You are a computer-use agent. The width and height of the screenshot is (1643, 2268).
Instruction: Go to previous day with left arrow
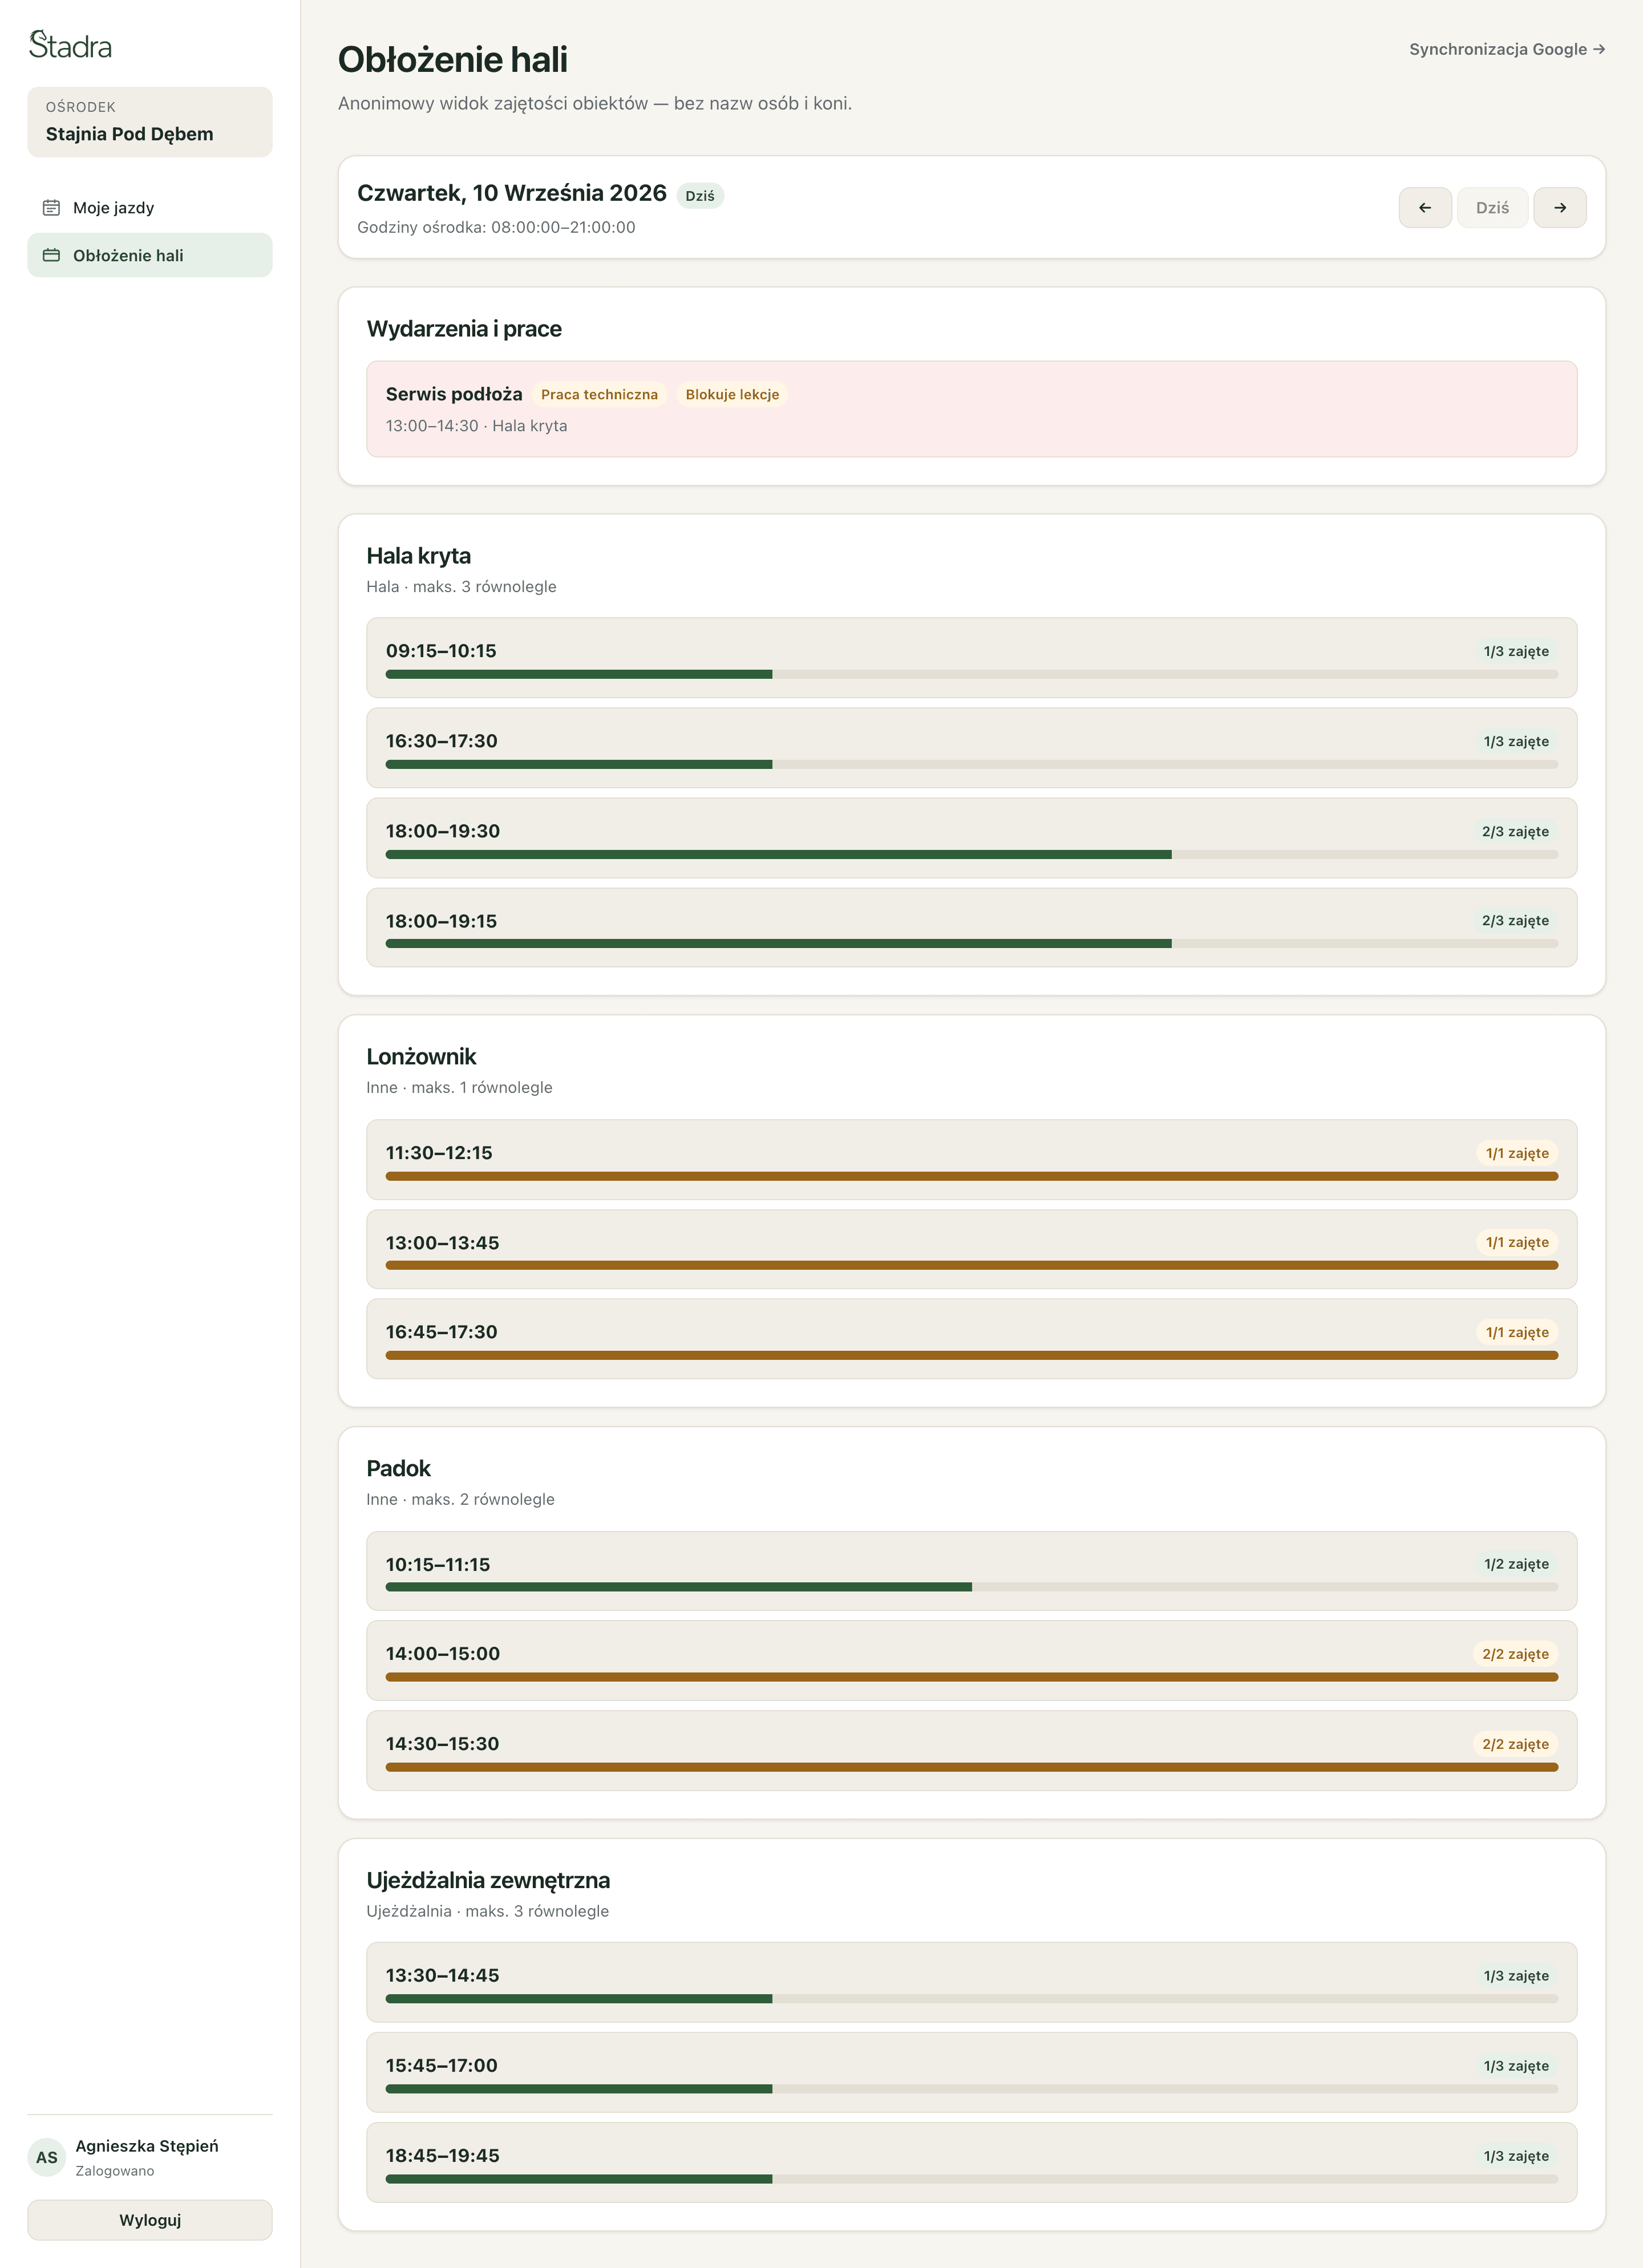(x=1425, y=208)
